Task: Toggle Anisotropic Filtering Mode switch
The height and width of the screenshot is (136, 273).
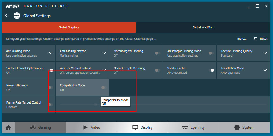Action: (211, 53)
